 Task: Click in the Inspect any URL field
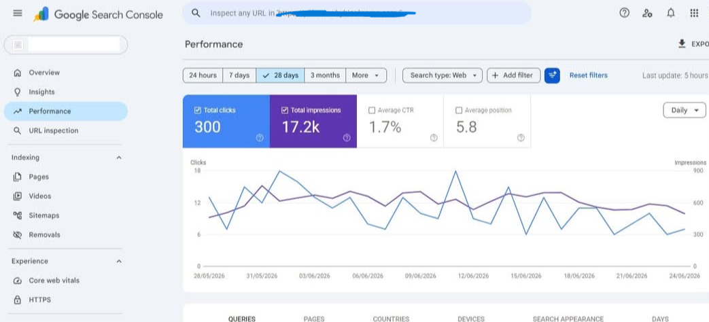pyautogui.click(x=357, y=13)
